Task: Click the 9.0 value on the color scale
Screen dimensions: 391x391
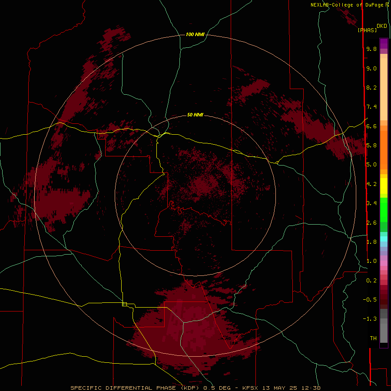Action: click(371, 68)
